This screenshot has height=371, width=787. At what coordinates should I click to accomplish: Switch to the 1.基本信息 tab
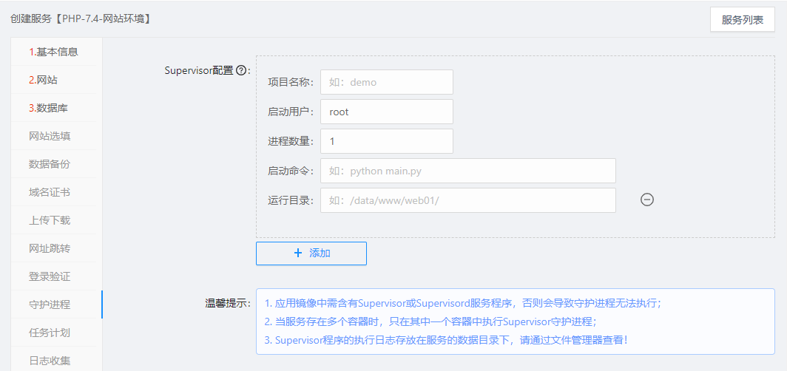pyautogui.click(x=53, y=52)
